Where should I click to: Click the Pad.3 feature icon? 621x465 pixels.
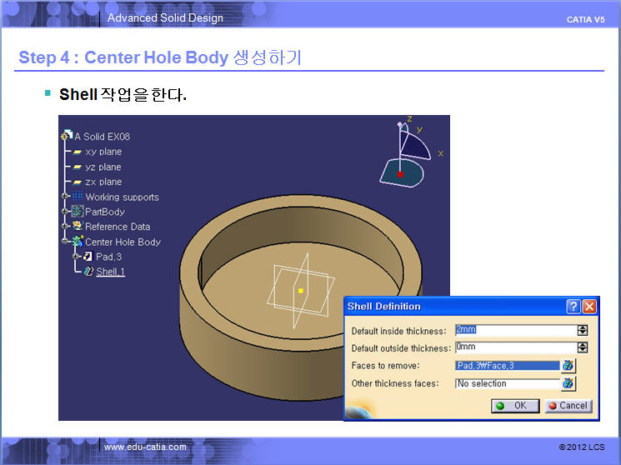point(88,257)
